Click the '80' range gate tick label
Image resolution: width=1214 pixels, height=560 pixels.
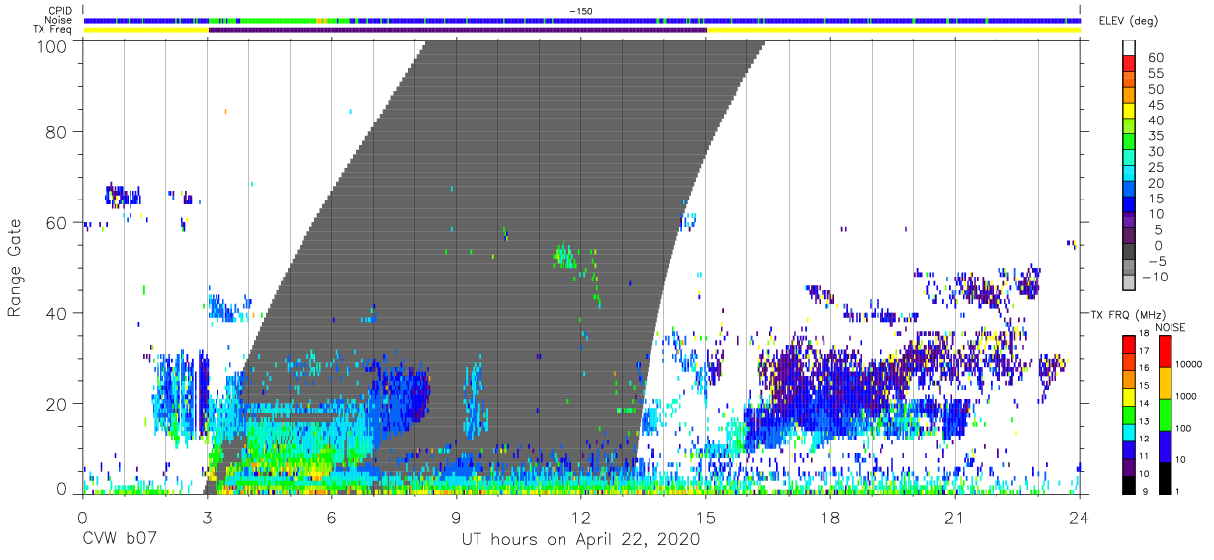click(x=58, y=132)
